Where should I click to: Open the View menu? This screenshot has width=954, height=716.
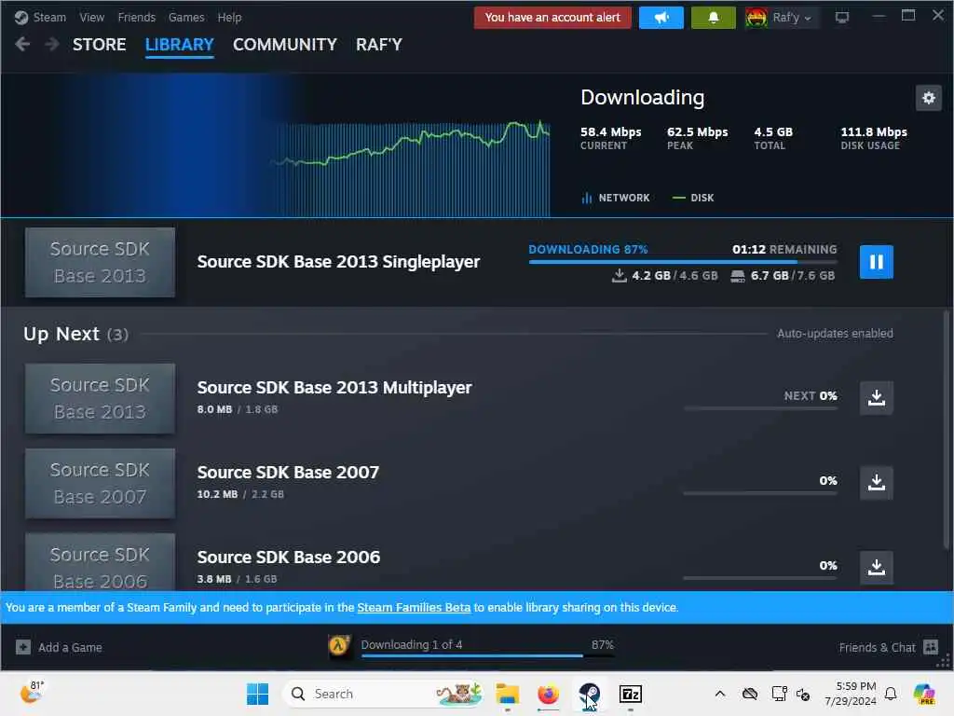[x=92, y=17]
